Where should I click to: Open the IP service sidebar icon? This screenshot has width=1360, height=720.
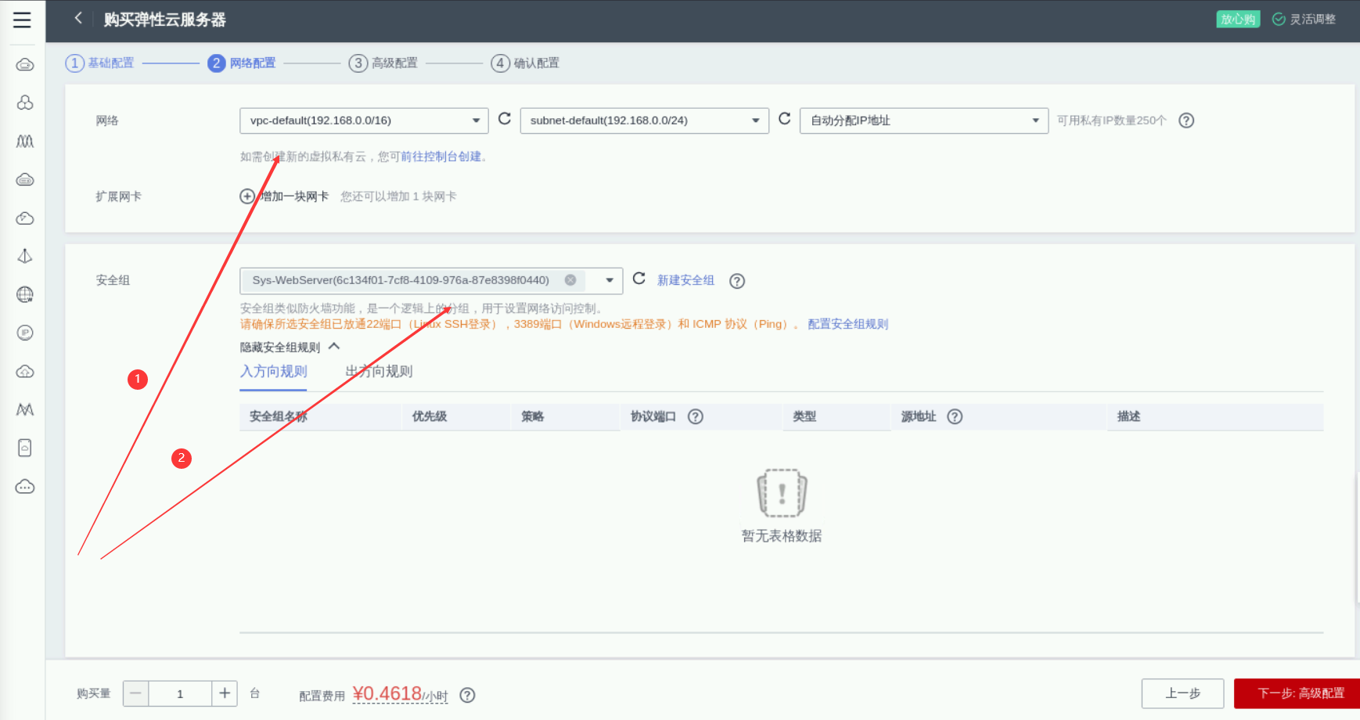tap(25, 333)
